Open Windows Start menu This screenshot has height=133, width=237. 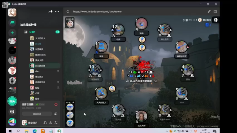10,131
